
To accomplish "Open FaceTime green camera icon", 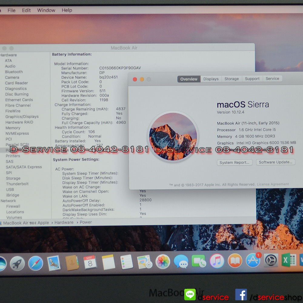I will tap(199, 261).
